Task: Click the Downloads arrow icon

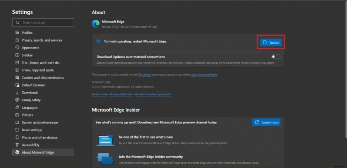Action: click(x=17, y=93)
